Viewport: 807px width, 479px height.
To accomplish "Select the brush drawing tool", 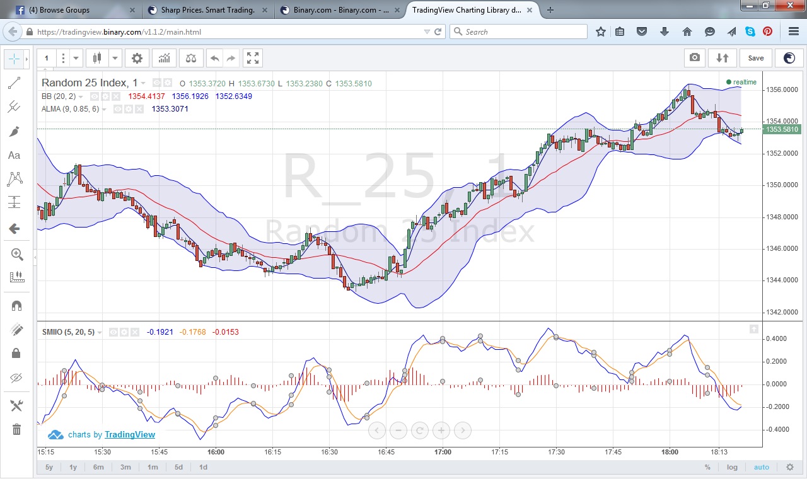I will (x=15, y=131).
